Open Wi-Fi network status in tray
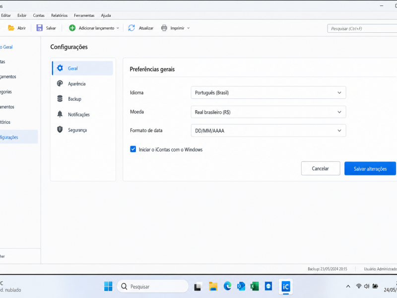This screenshot has height=298, width=397. 358,287
